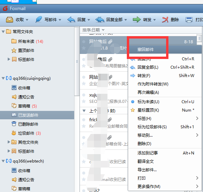The height and width of the screenshot is (192, 203).
Task: Toggle star on the first 网站售后 email
Action: 84,48
